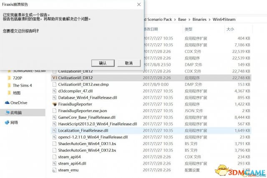Click the GameCore_Base_FinalRelease.dll file icon
Screen dimensions: 267x178
(55, 118)
